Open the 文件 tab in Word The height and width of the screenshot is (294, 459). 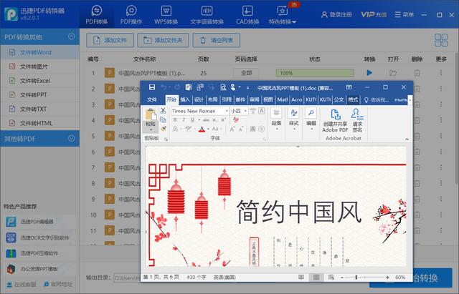pyautogui.click(x=152, y=99)
